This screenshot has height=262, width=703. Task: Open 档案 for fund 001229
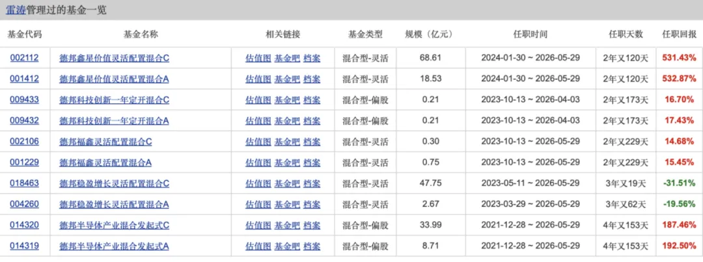coord(312,162)
